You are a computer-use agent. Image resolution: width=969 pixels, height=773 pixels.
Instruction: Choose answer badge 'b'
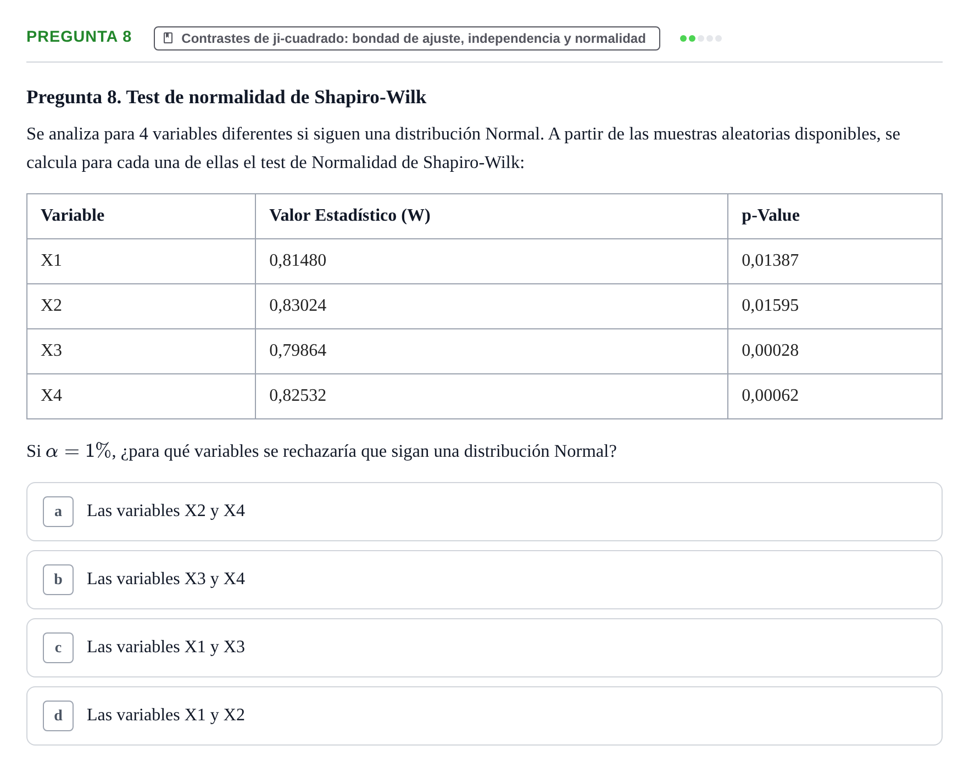tap(58, 580)
